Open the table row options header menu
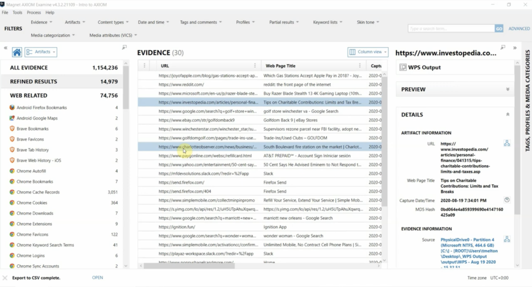532x287 pixels. 144,66
